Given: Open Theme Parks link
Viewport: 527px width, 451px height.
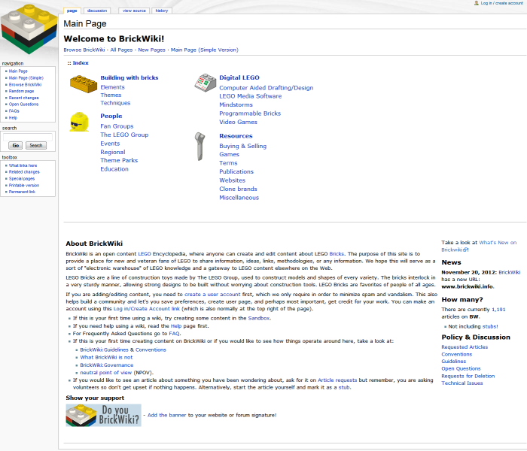Looking at the screenshot, I should [119, 160].
